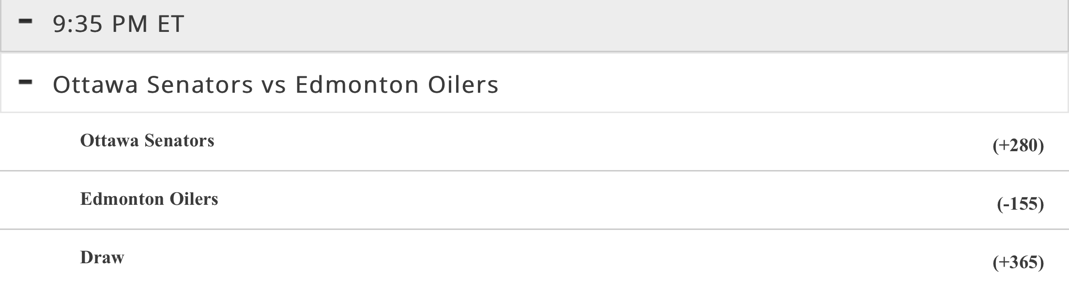
Task: Click the middle of the Edmonton Oilers row
Action: pyautogui.click(x=534, y=200)
